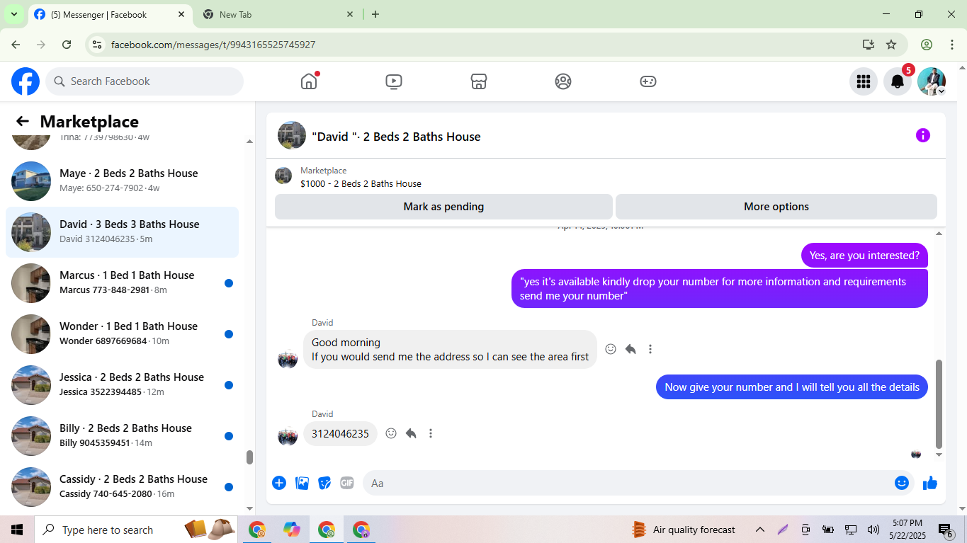Open more options for 3124046235 message

coord(431,433)
